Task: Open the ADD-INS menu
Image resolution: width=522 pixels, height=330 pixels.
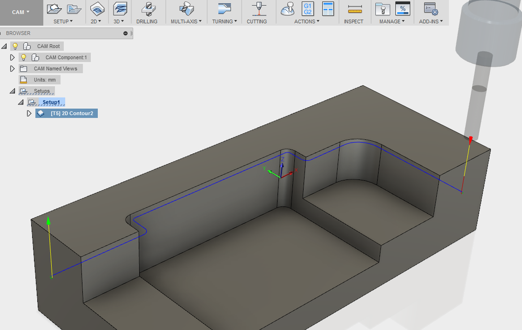Action: point(431,21)
